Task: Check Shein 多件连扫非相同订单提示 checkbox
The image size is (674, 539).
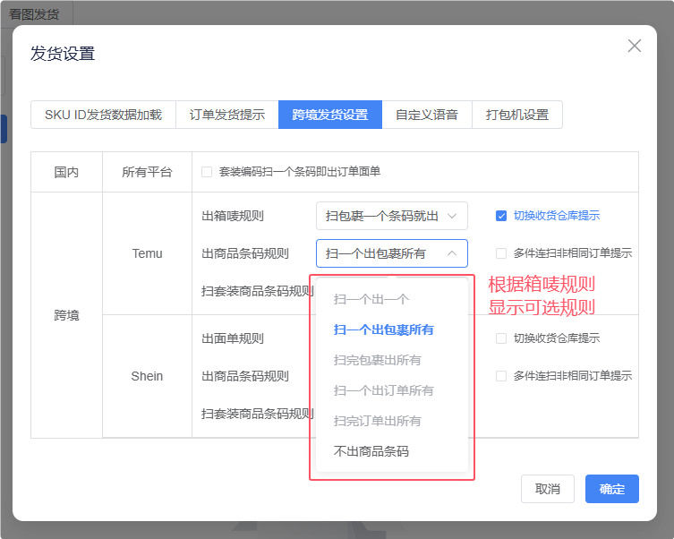Action: coord(502,376)
